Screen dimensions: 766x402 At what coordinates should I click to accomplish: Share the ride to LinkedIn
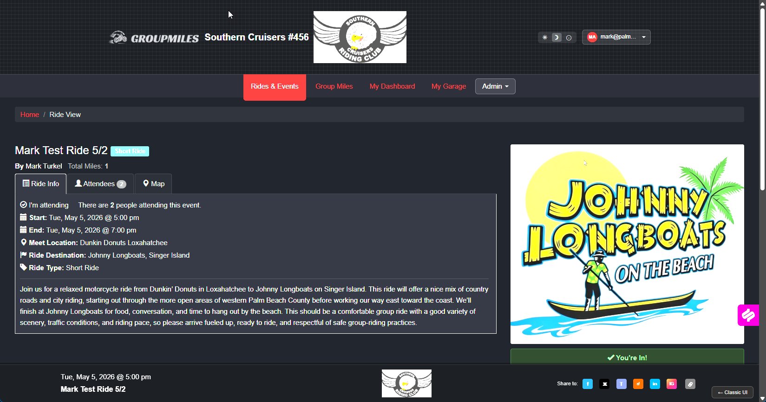click(x=655, y=384)
